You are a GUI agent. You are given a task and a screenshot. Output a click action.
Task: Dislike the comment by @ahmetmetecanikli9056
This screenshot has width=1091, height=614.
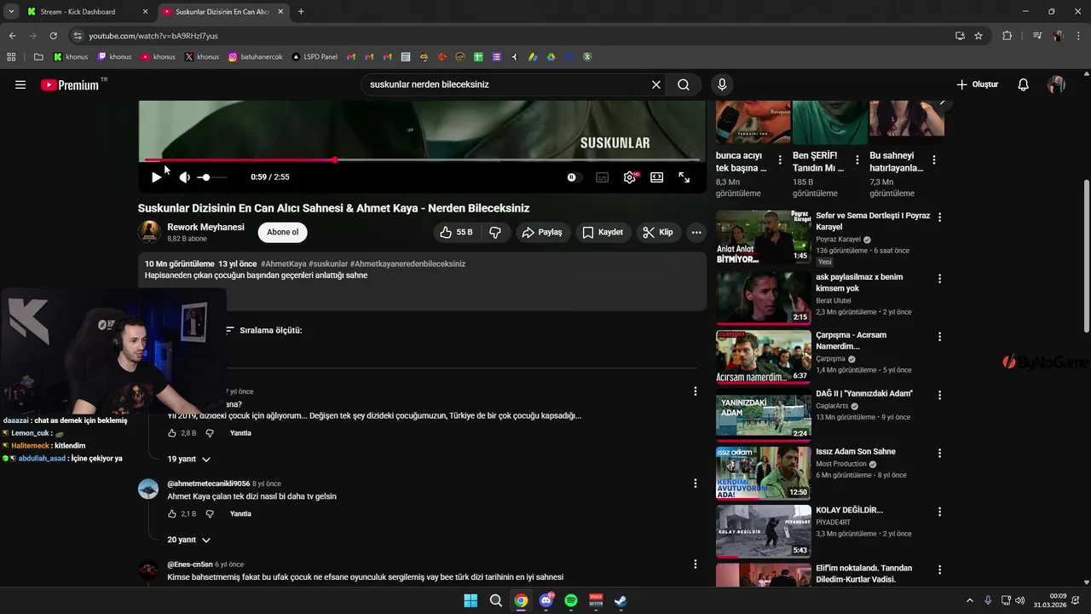point(210,514)
